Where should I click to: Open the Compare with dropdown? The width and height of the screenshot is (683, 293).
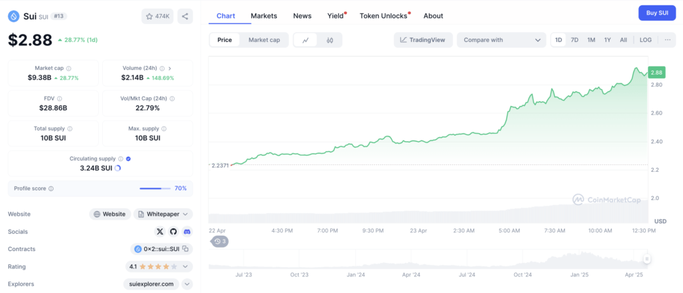[502, 40]
